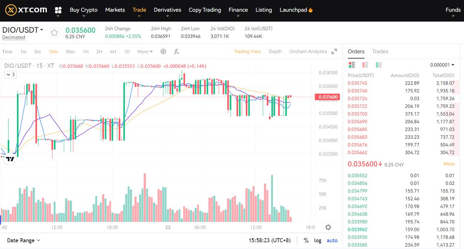The height and width of the screenshot is (249, 464).
Task: Click ask price 0.035703 row
Action: click(401, 114)
